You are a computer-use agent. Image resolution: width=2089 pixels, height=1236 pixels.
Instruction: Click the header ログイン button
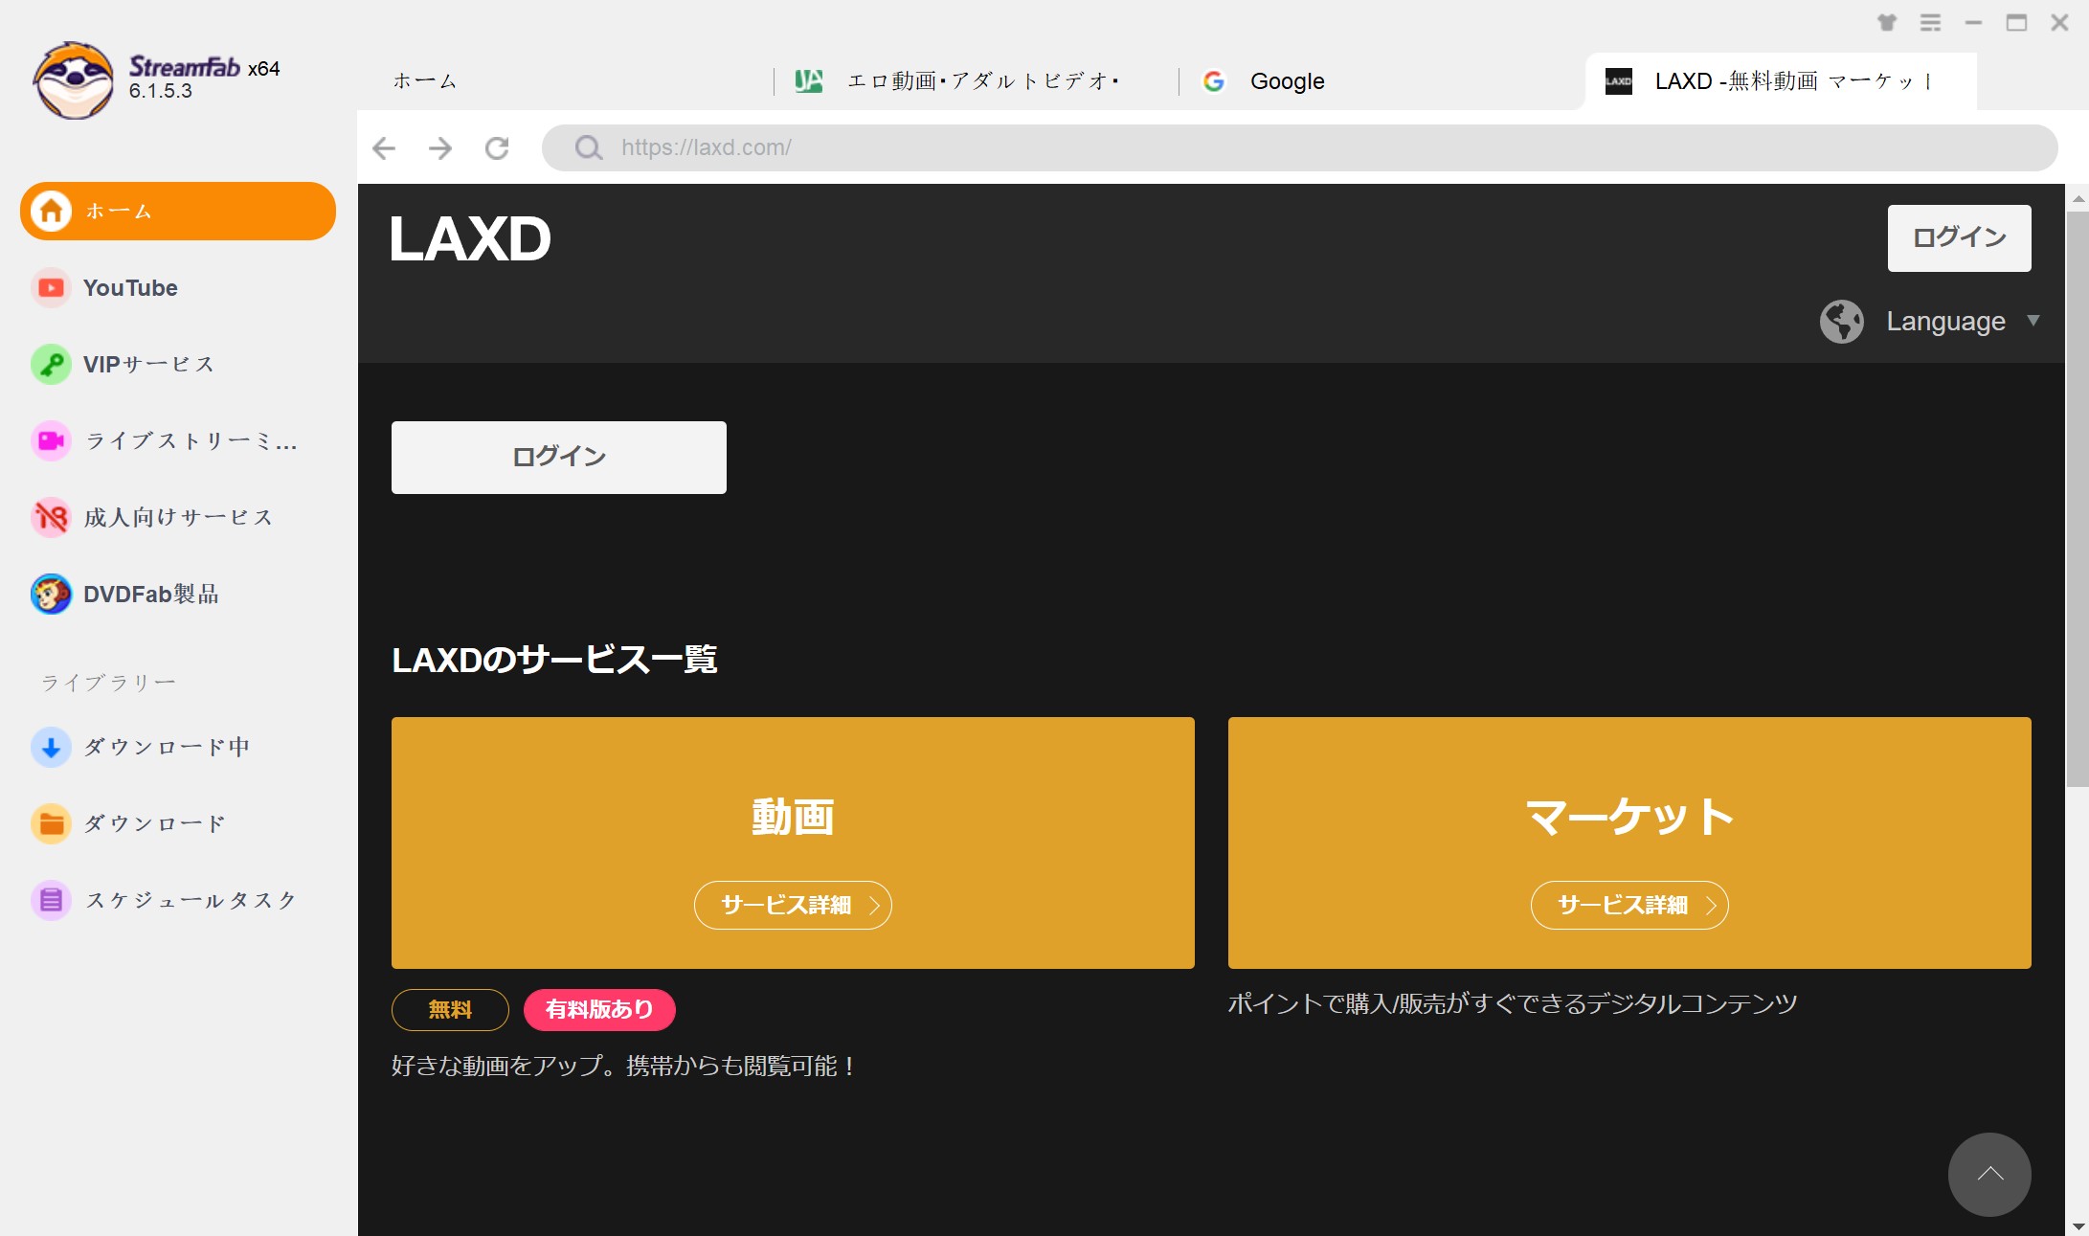pos(1959,238)
